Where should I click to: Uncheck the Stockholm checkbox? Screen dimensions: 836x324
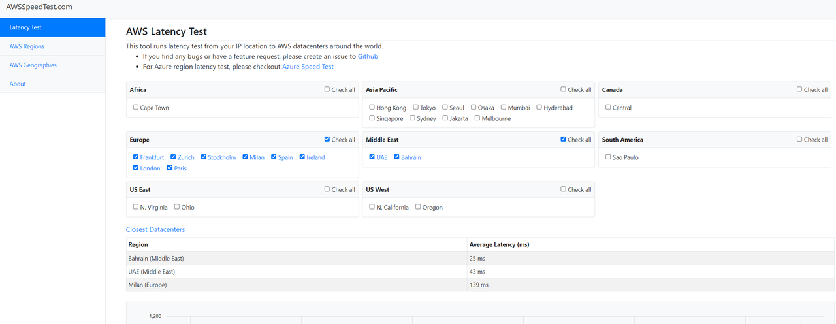coord(204,157)
